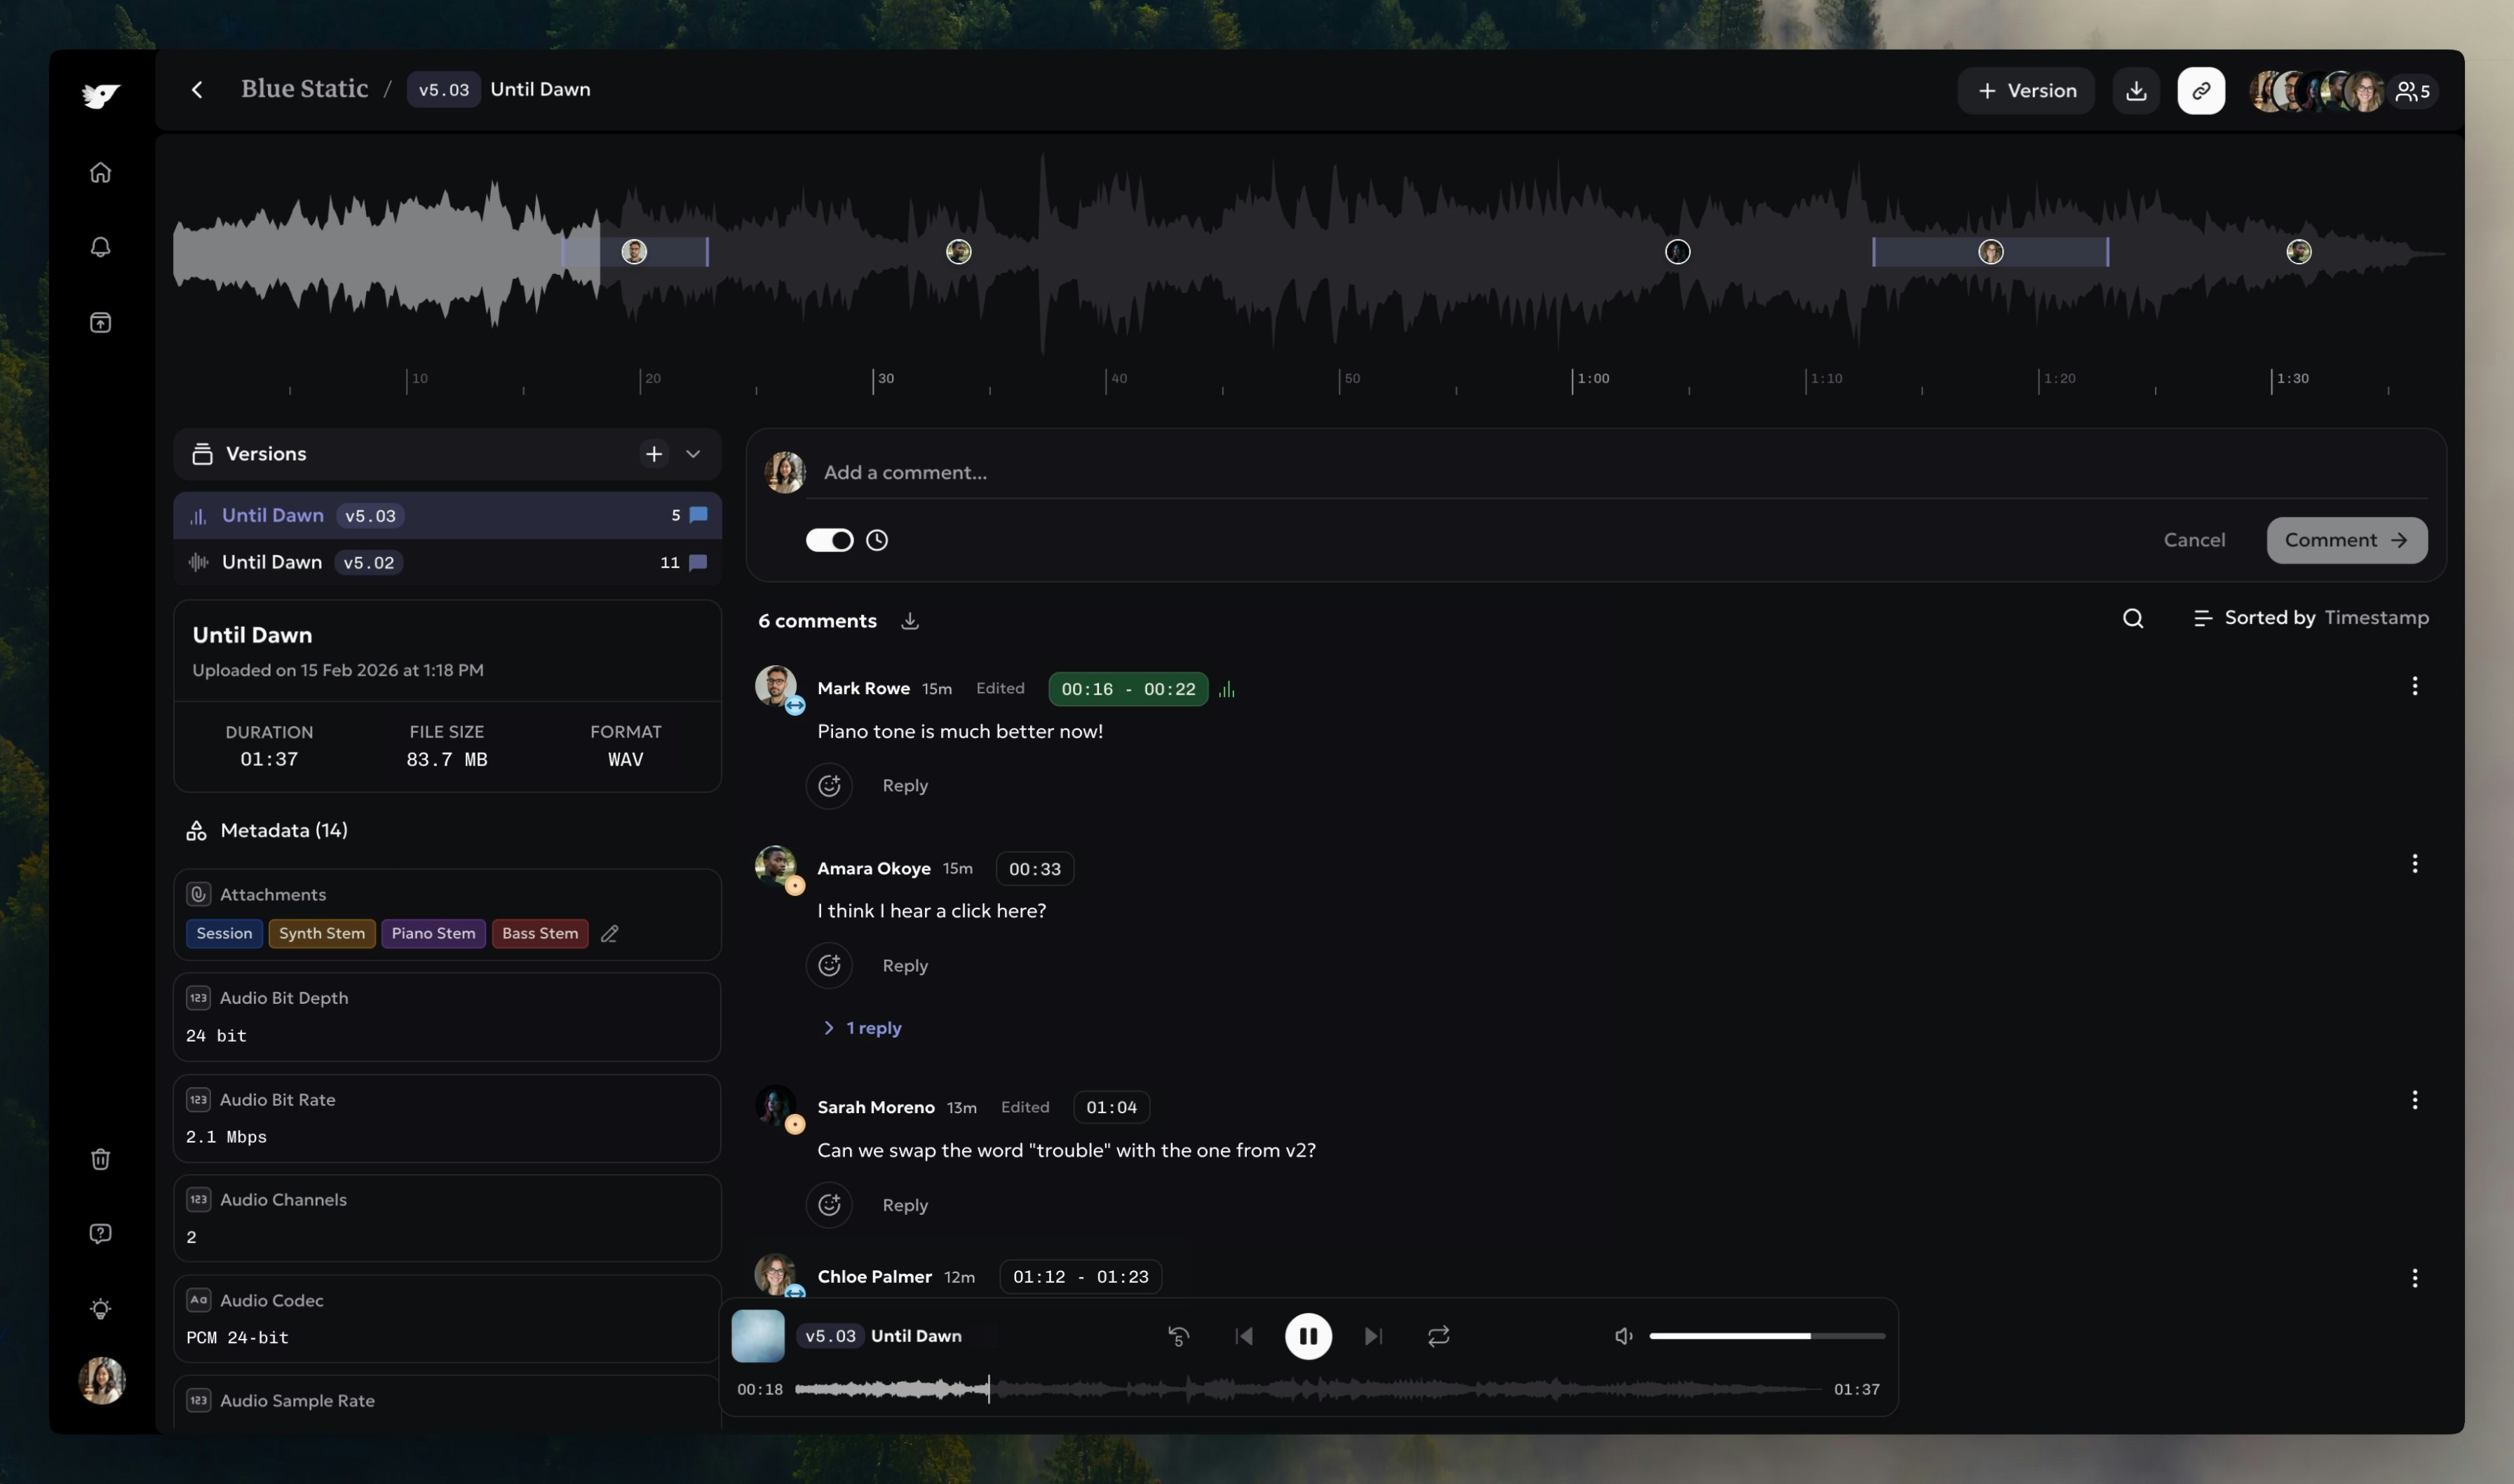This screenshot has width=2514, height=1484.
Task: Toggle the timestamp switch in the comment box
Action: point(828,539)
